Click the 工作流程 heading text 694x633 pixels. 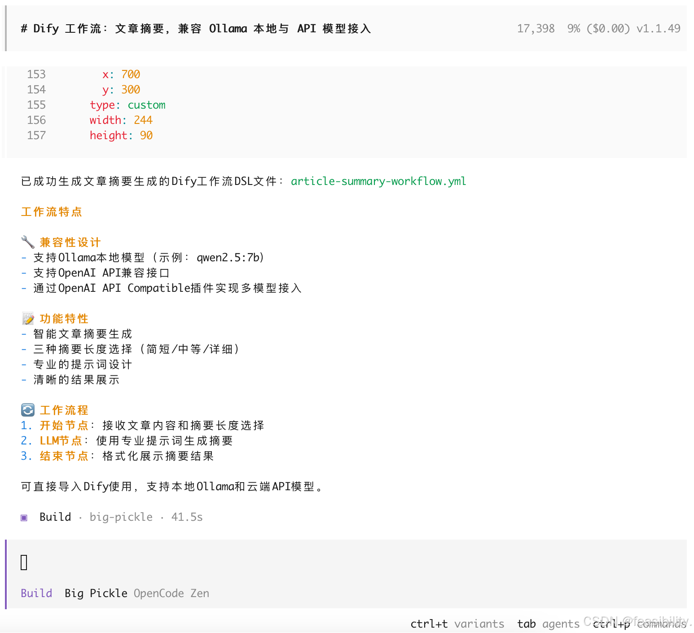click(x=64, y=410)
